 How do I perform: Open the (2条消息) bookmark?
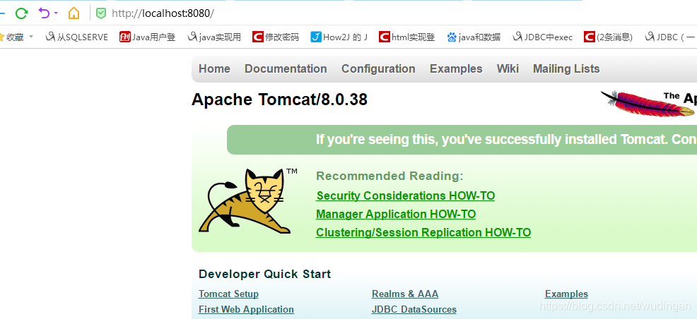point(609,37)
